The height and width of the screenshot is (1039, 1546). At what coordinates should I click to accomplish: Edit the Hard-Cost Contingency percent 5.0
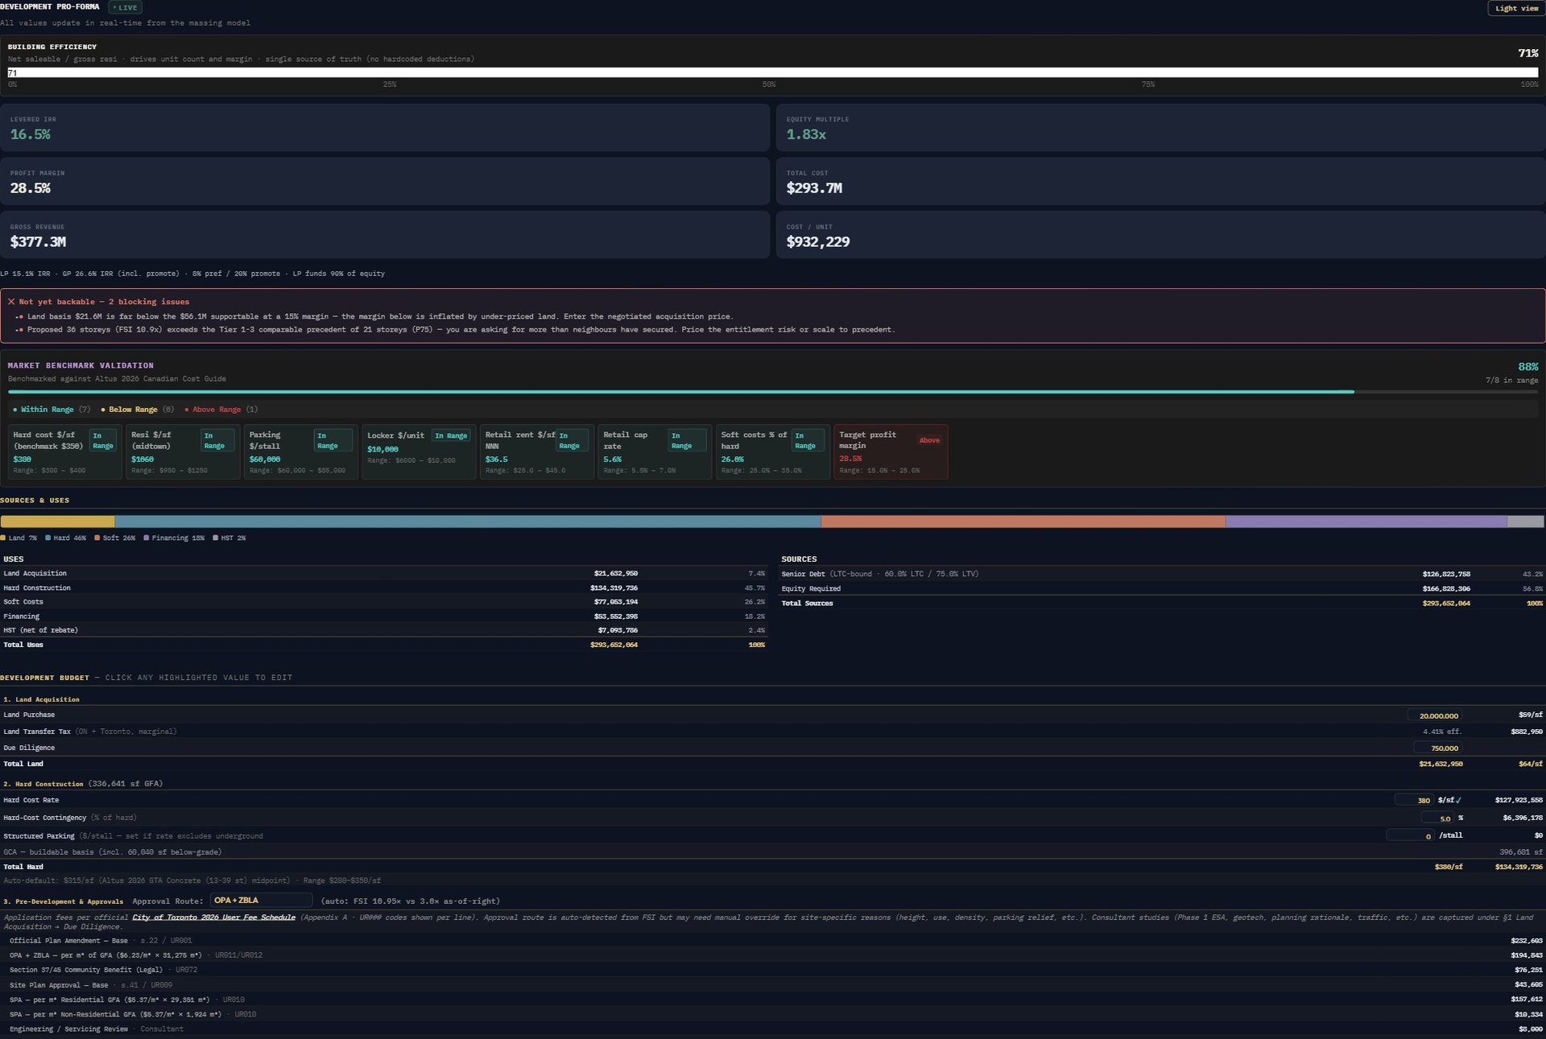click(1437, 818)
